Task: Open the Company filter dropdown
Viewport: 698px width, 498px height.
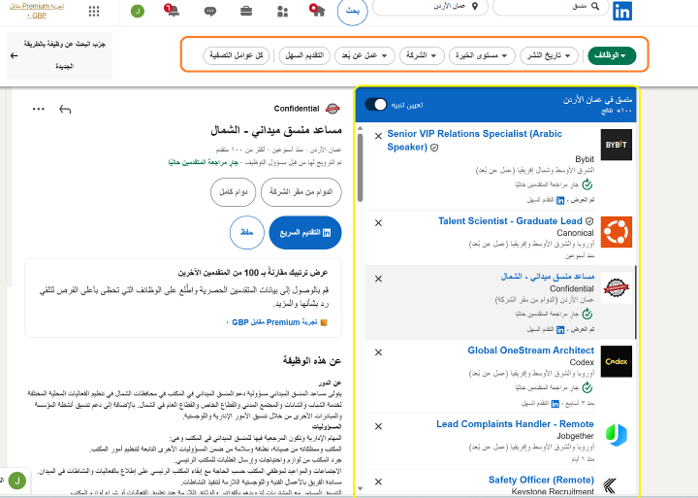Action: coord(422,55)
